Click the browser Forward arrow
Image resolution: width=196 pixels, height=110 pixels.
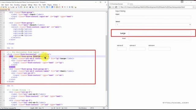coord(113,7)
